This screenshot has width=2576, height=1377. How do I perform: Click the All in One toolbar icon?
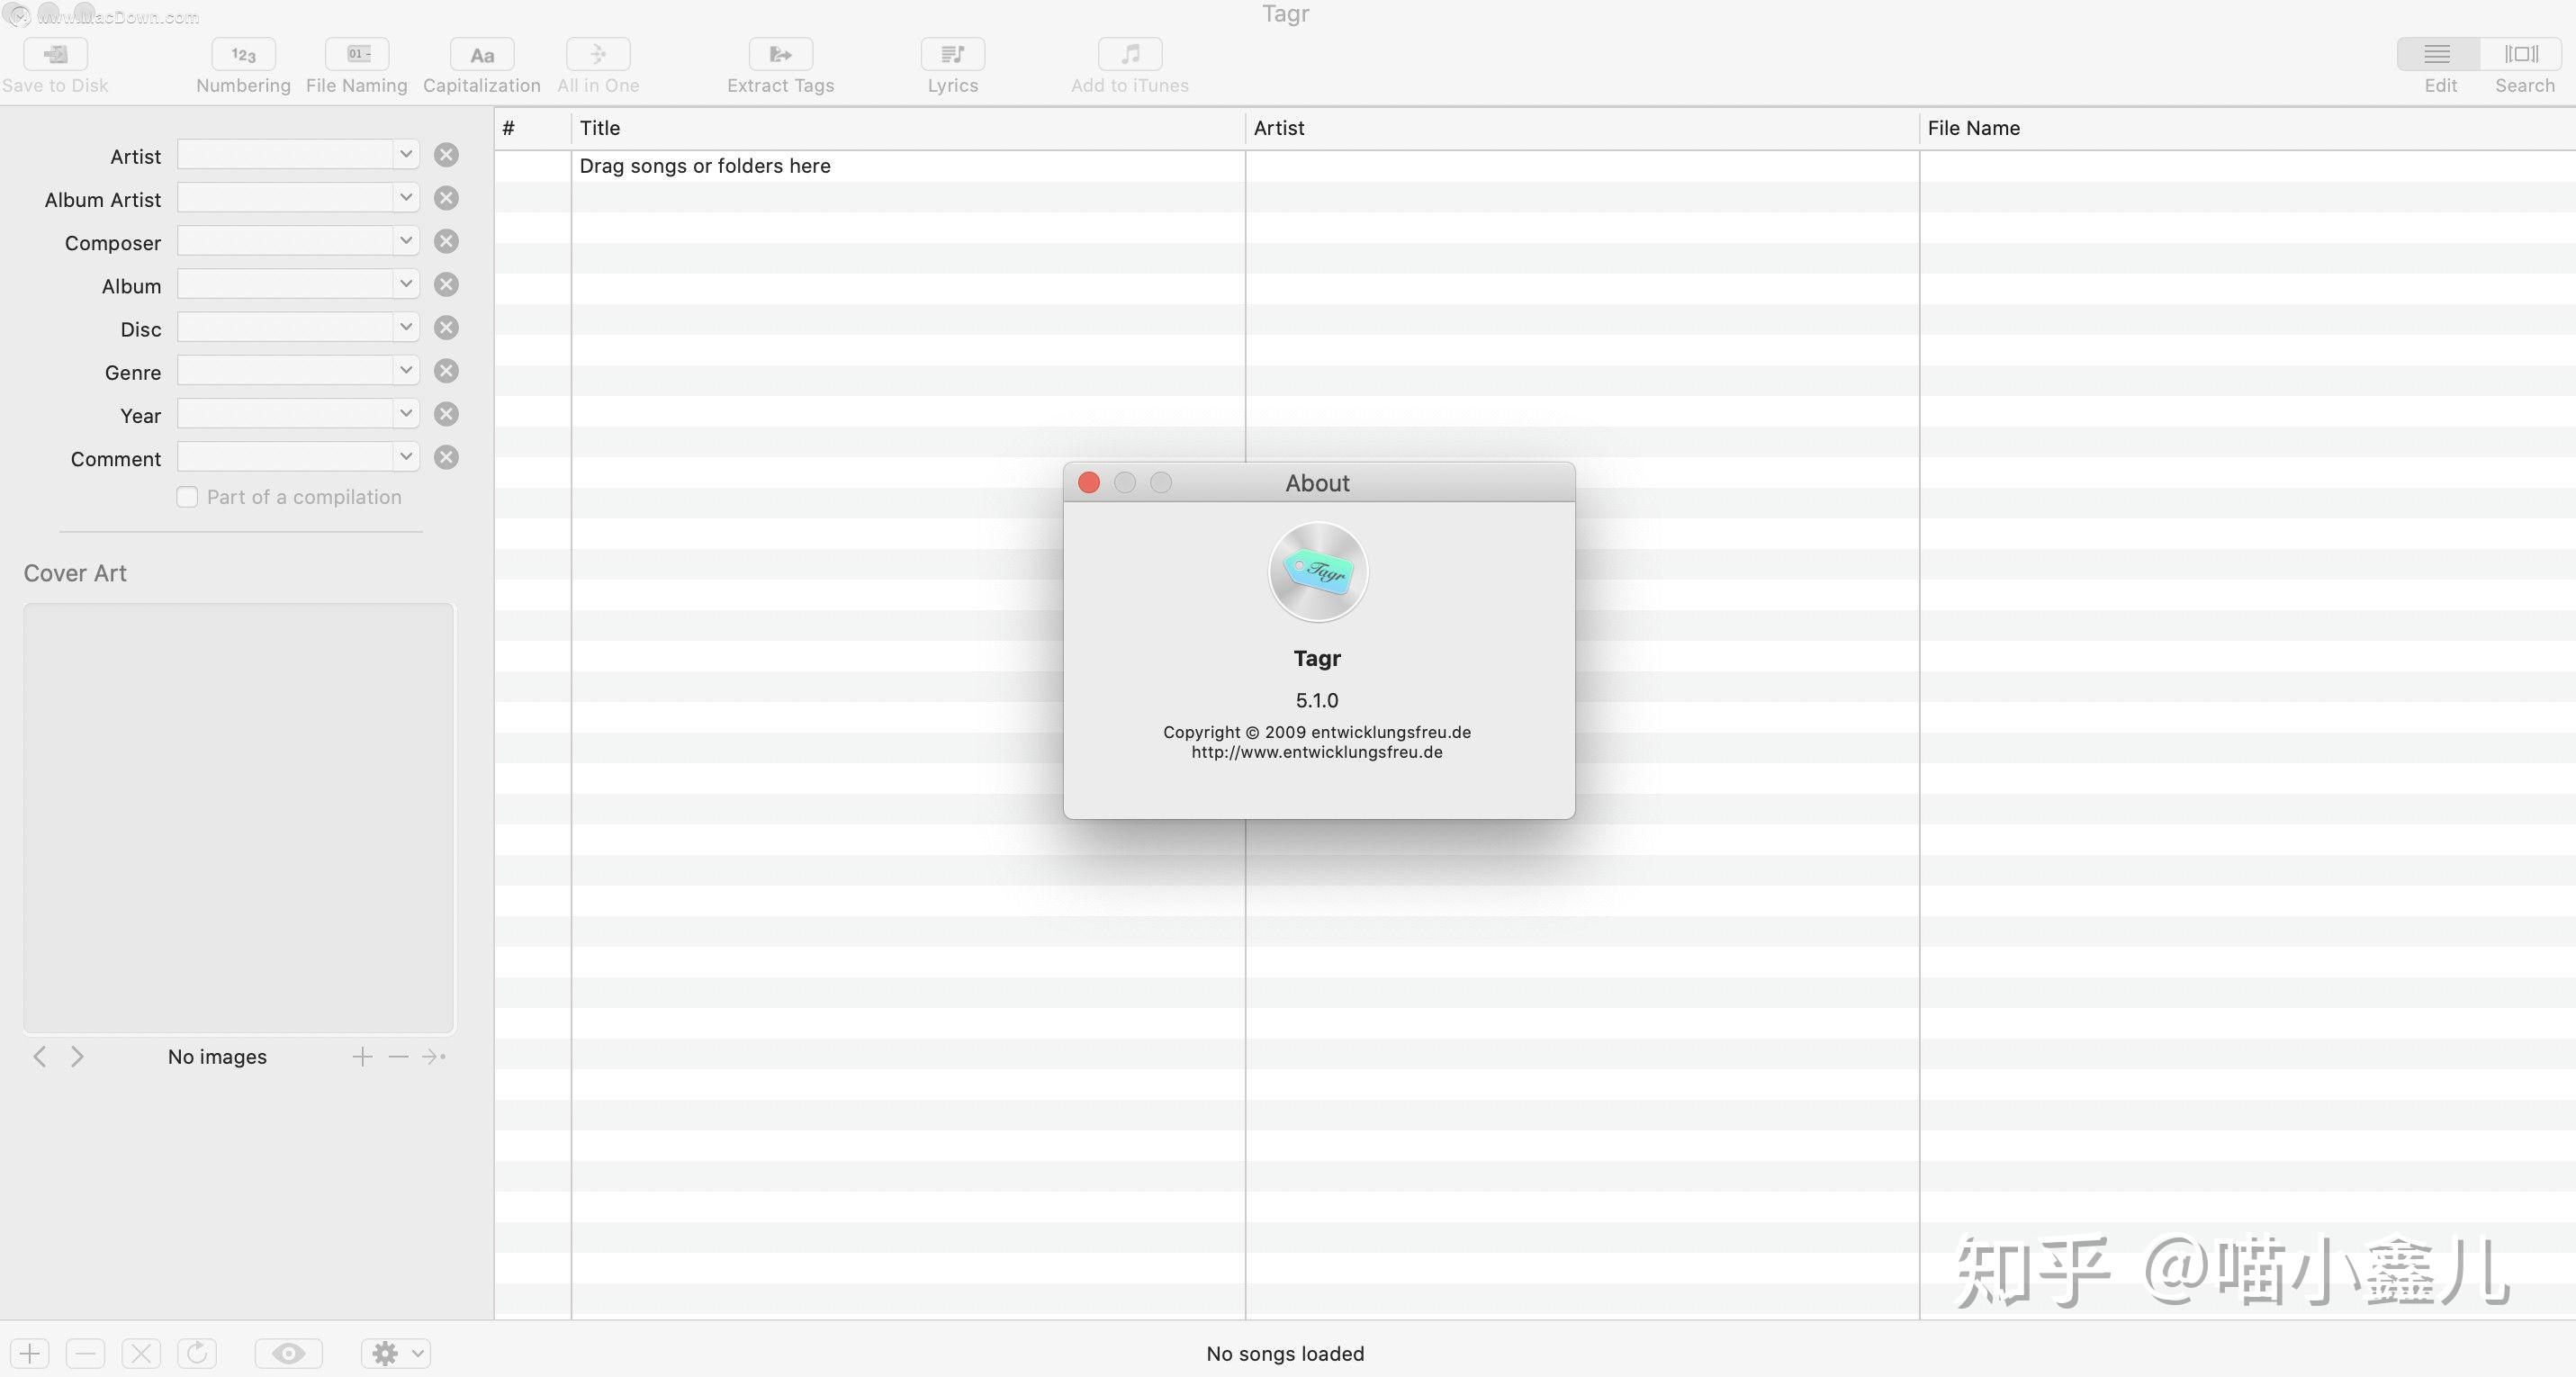(x=598, y=54)
